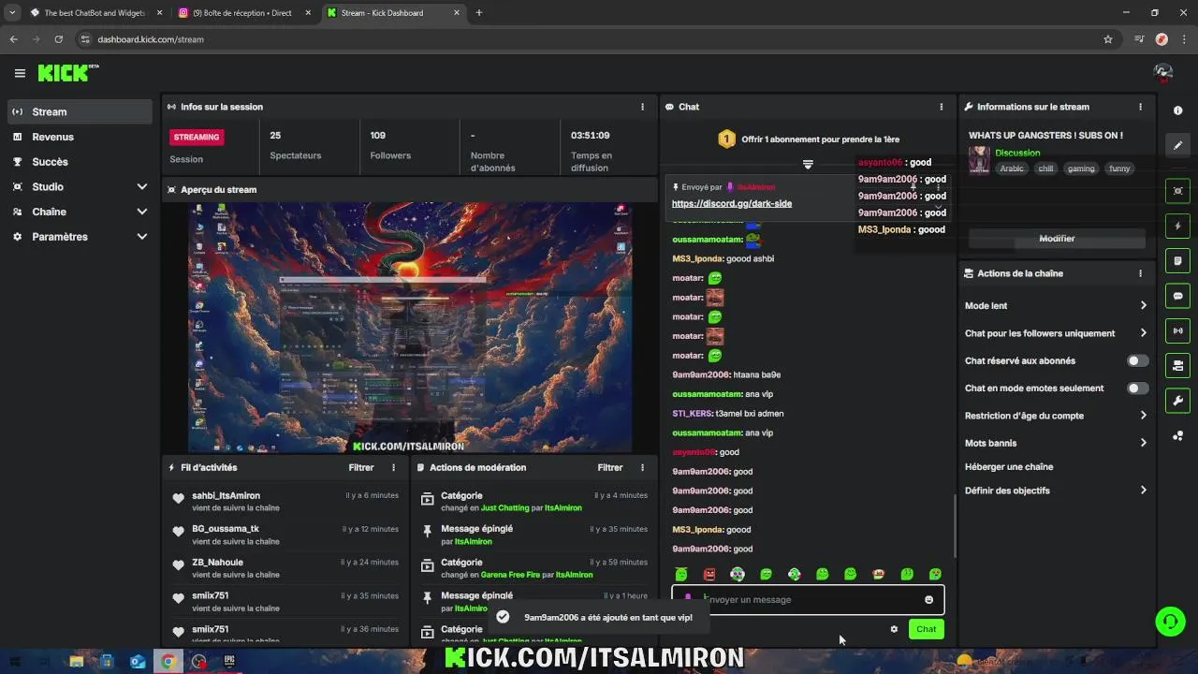Open Actions de modération three-dot menu

[642, 467]
